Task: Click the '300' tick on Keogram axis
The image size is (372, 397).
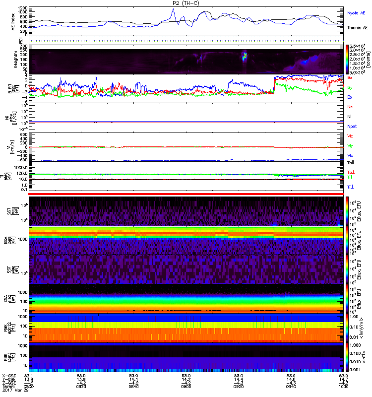Action: click(24, 46)
